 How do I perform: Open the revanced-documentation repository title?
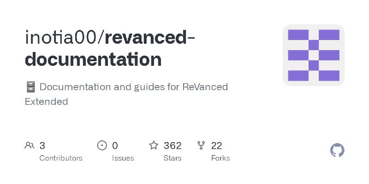110,48
